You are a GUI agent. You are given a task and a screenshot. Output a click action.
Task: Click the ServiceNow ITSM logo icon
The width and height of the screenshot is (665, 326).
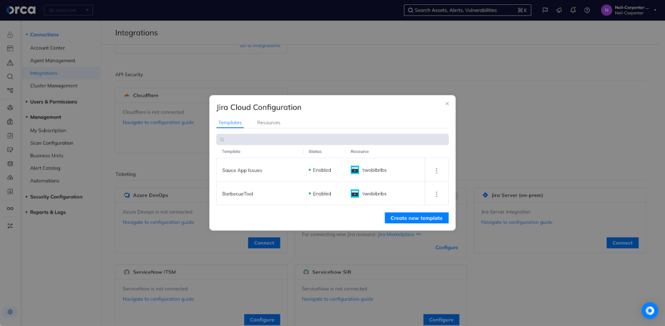127,272
